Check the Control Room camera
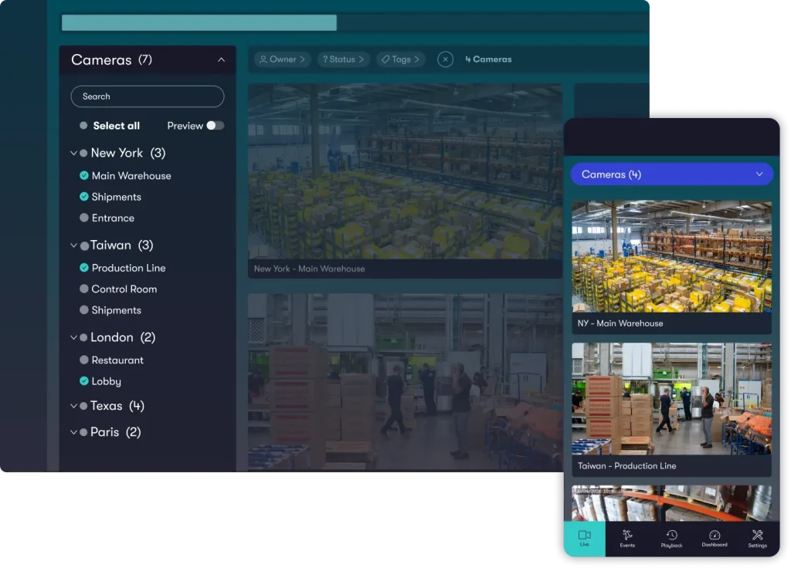 point(83,289)
